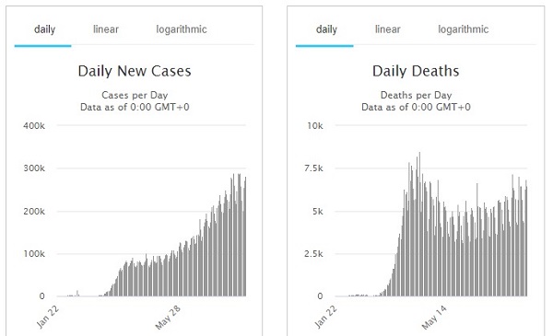553x336 pixels.
Task: Click the Deaths per Day subtitle
Action: (x=416, y=95)
